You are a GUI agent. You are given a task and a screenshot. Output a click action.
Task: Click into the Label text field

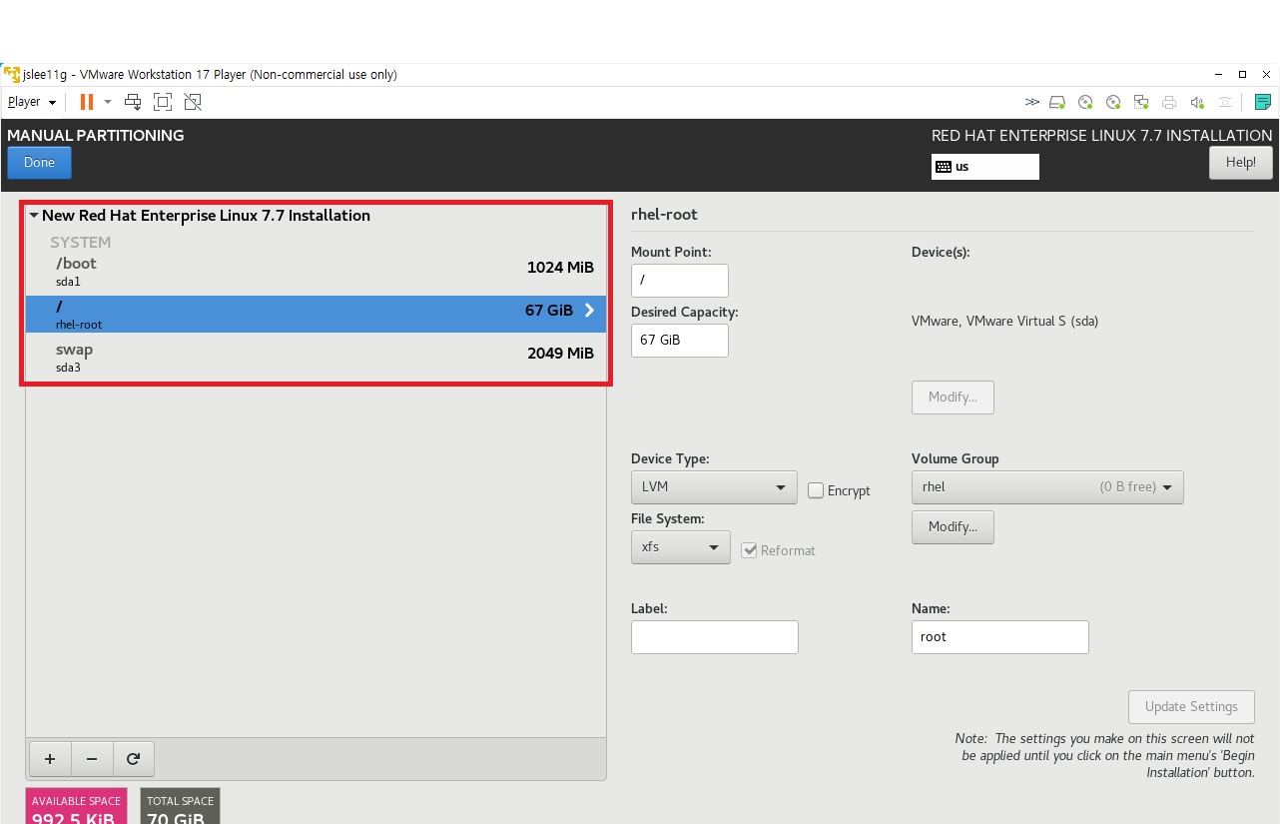coord(715,637)
